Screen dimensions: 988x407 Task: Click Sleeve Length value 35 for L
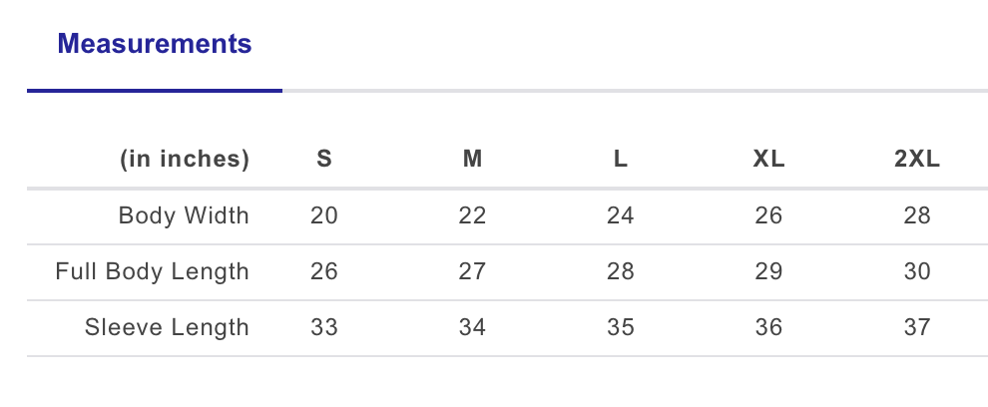click(x=621, y=327)
